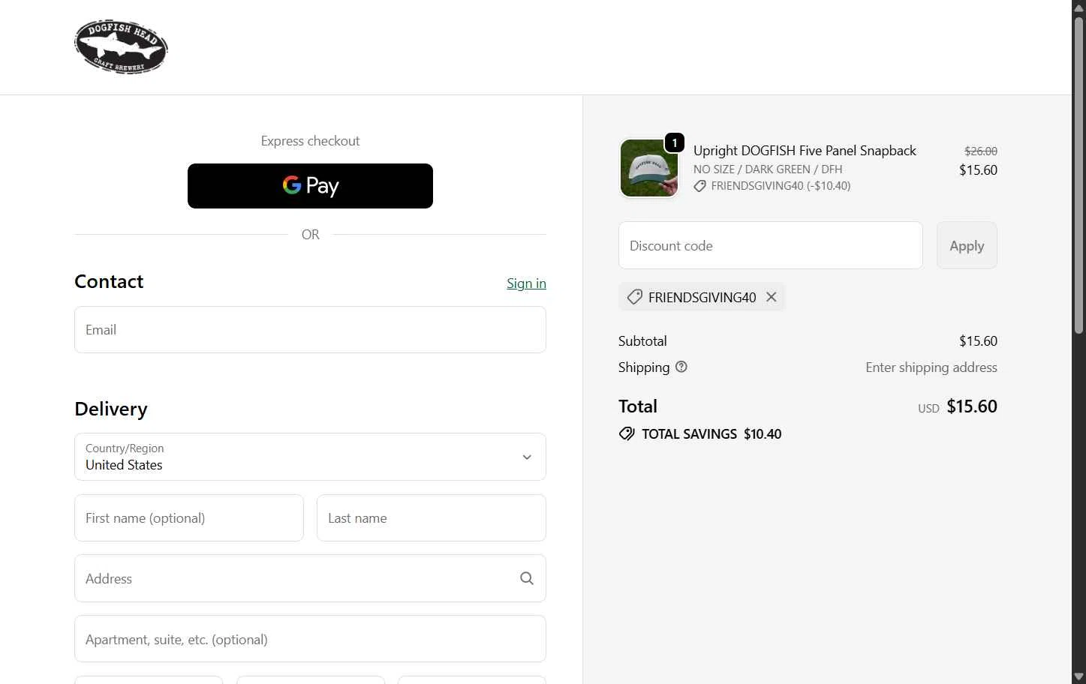1086x684 pixels.
Task: Click the snapback hat product thumbnail
Action: click(648, 168)
